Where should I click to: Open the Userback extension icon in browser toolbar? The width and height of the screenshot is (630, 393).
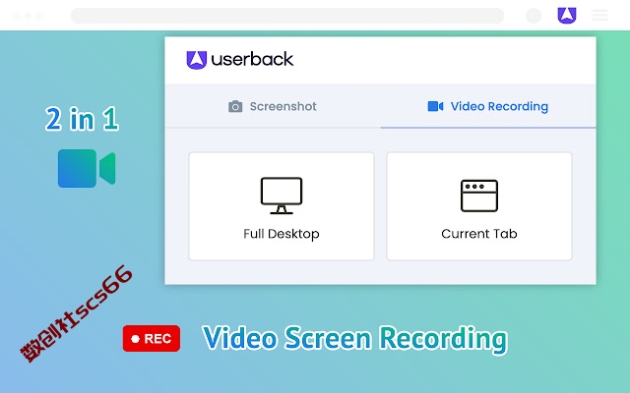(x=567, y=16)
